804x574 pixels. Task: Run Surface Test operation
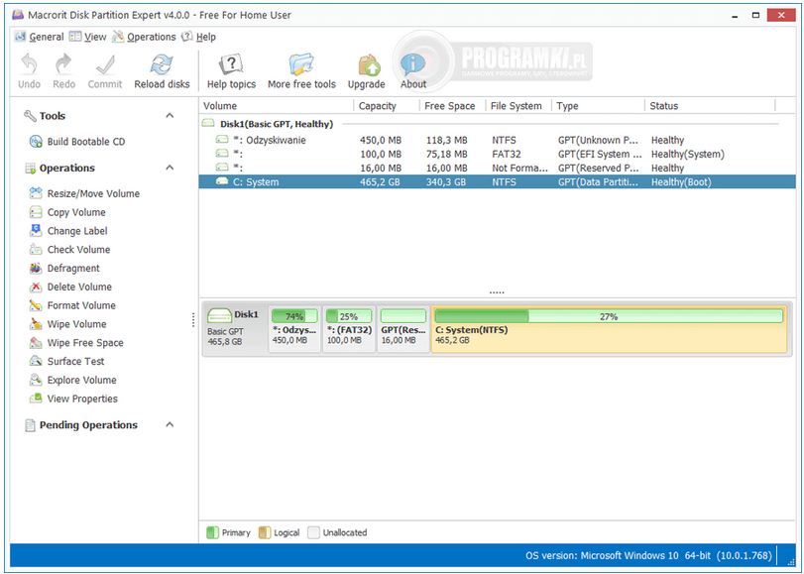[x=67, y=361]
